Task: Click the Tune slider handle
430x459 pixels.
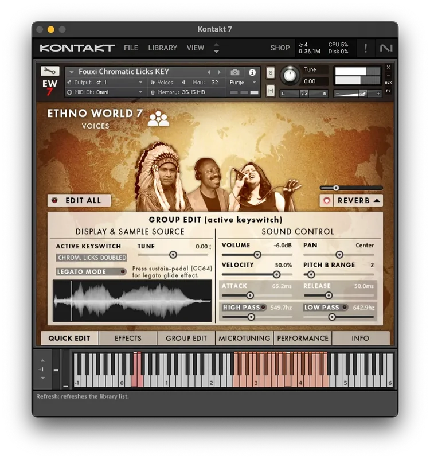Action: [x=173, y=255]
